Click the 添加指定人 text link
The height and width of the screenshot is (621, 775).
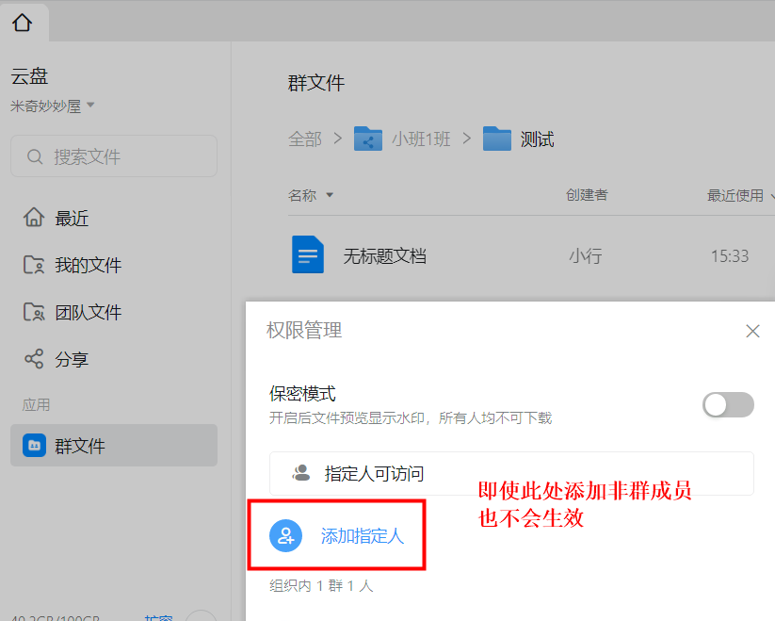[x=362, y=535]
